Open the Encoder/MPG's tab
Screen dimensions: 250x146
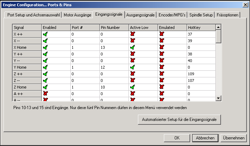pyautogui.click(x=172, y=15)
